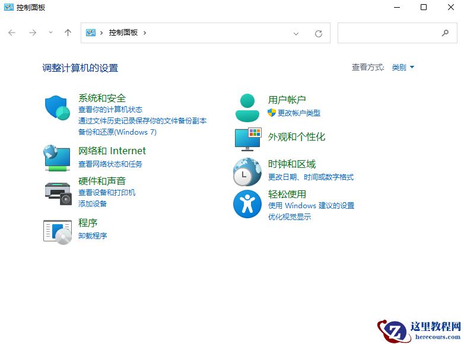Open the Ease of Access icon
Screen dimensions: 464x344
(x=247, y=204)
